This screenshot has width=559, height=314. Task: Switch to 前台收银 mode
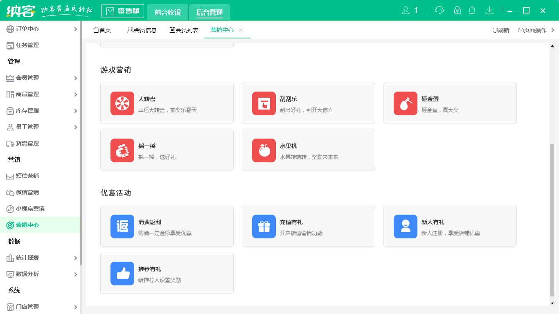(x=168, y=12)
